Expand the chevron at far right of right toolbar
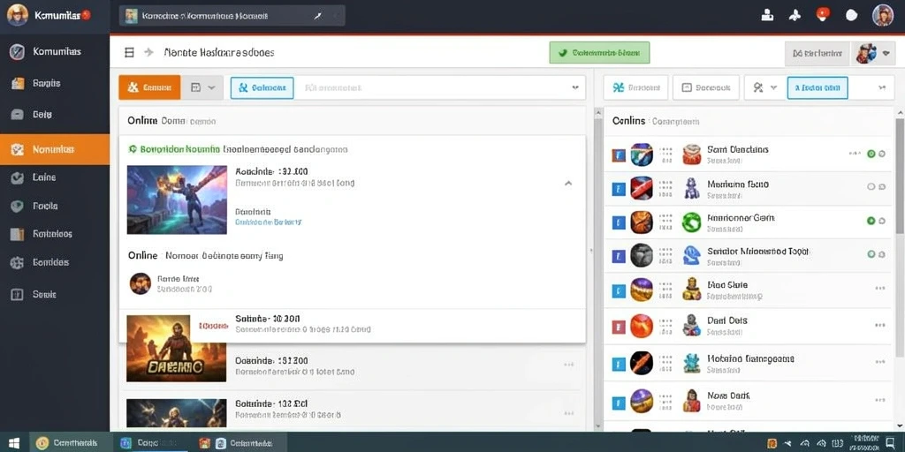This screenshot has width=905, height=452. coord(882,88)
